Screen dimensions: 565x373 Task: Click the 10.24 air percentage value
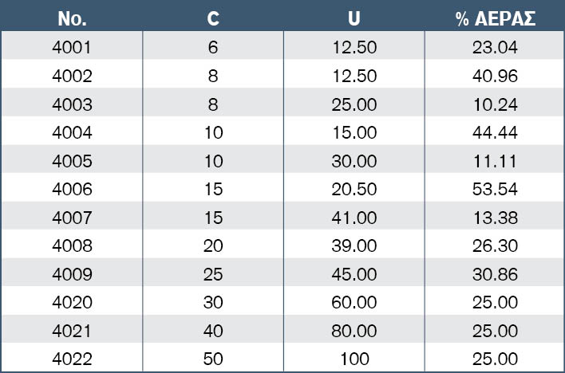[496, 104]
